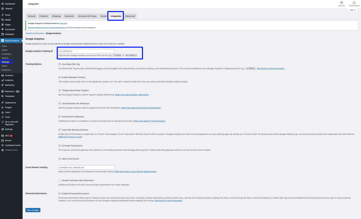
Task: Click the Marketing megaphone icon
Action: coord(2,85)
